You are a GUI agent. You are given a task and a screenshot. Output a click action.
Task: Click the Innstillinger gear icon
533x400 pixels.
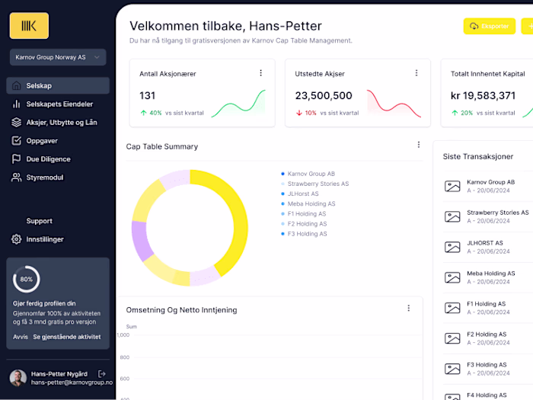[x=17, y=239]
